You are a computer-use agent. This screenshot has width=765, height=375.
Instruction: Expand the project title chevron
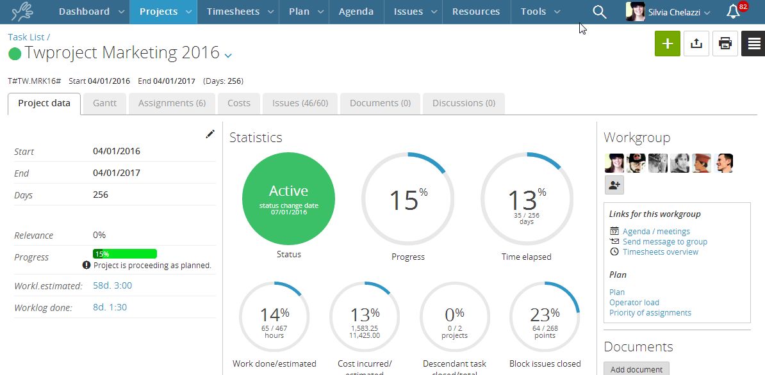pyautogui.click(x=228, y=55)
